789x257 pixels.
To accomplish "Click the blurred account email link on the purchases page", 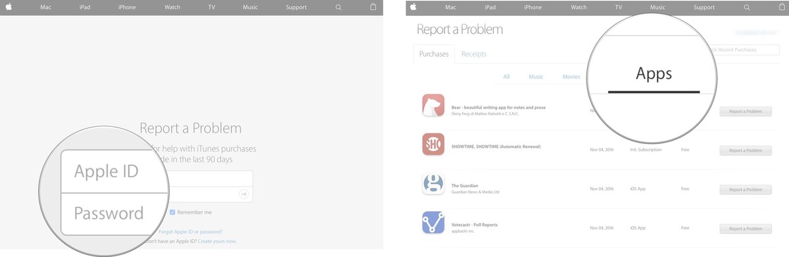I will click(756, 32).
